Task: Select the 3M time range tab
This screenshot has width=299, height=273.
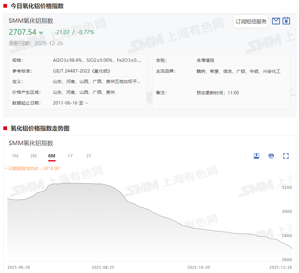Action: tap(33, 156)
